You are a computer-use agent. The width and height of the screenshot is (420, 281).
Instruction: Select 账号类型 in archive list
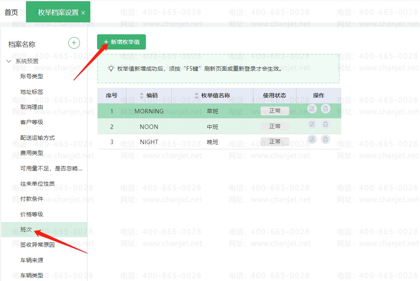point(32,76)
